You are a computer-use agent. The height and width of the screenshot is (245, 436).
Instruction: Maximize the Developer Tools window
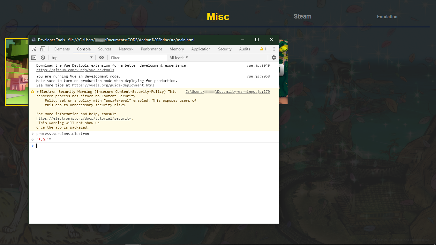tap(257, 40)
